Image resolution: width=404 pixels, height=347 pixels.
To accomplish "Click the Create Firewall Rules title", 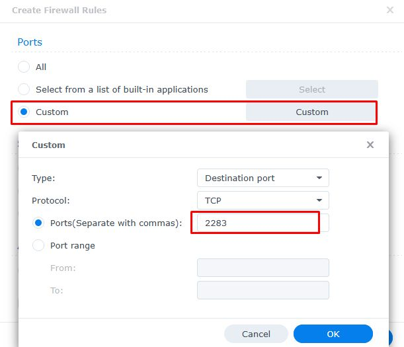I will 59,10.
